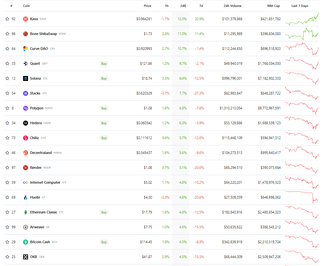The height and width of the screenshot is (266, 326).
Task: Click Solana's 24h volume $996,796,001
Action: coord(232,78)
